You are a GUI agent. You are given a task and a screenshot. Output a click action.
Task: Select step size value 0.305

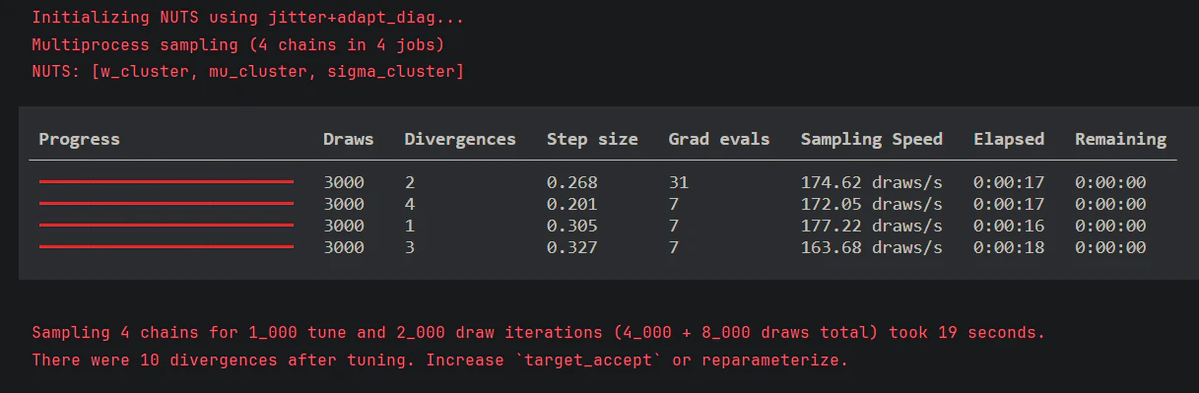[x=572, y=226]
